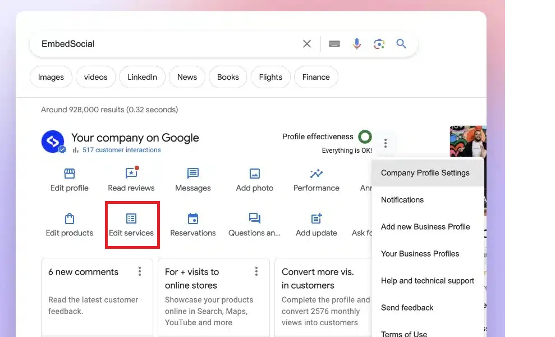The height and width of the screenshot is (337, 555).
Task: Open options for visits to online stores card
Action: point(256,271)
